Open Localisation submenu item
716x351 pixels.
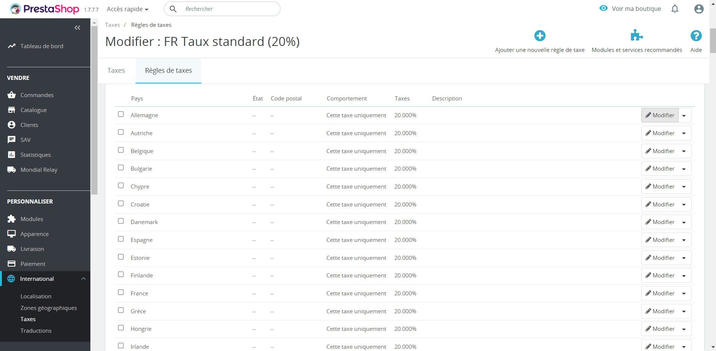click(36, 296)
